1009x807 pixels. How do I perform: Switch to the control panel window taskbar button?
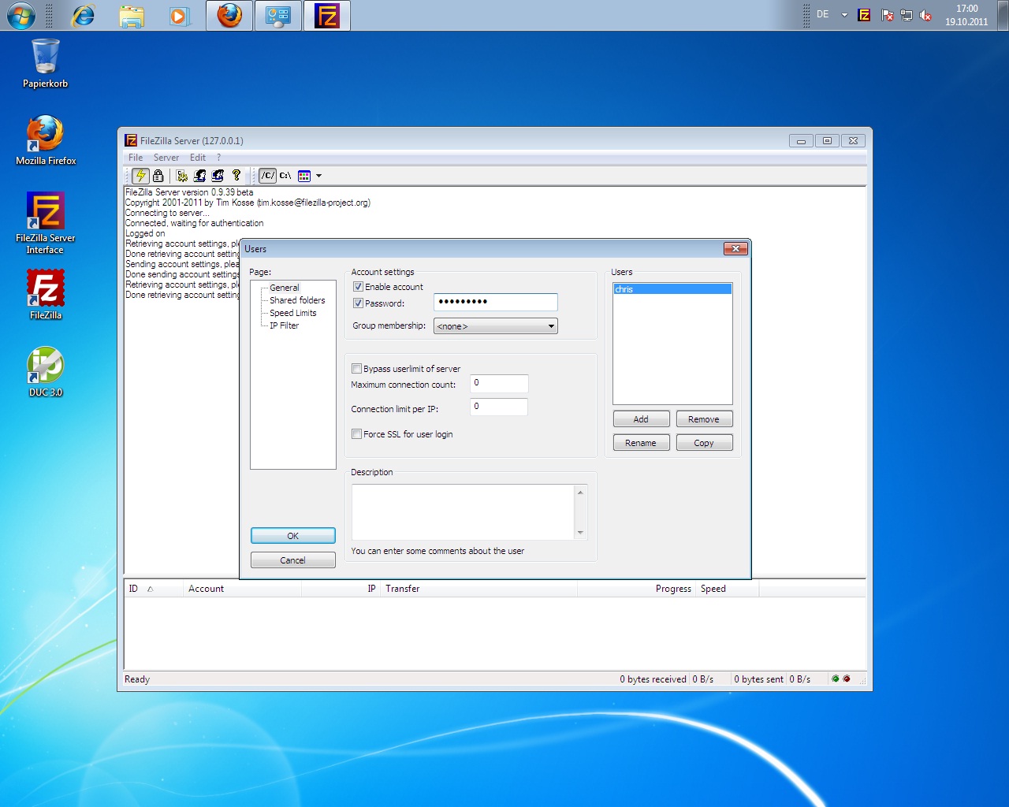pyautogui.click(x=278, y=16)
